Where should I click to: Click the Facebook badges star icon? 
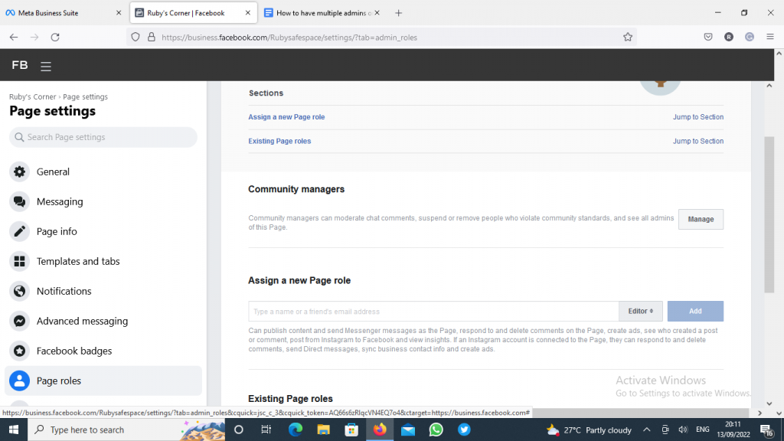[19, 351]
